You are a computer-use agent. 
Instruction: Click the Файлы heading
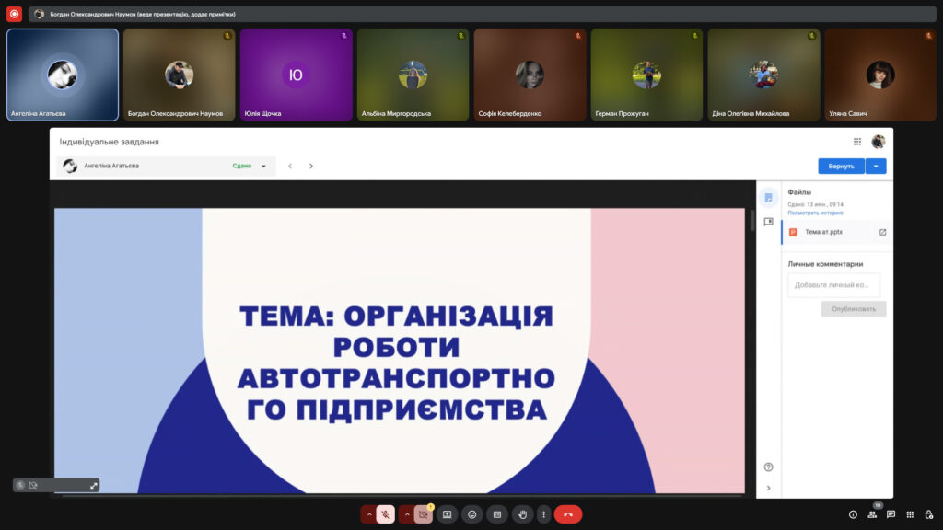point(799,192)
